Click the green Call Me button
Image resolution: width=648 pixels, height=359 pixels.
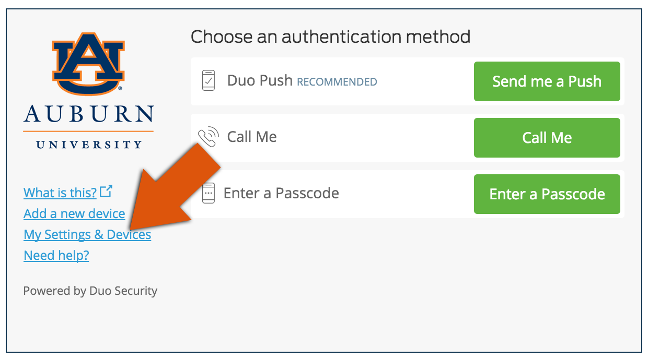[x=547, y=138]
